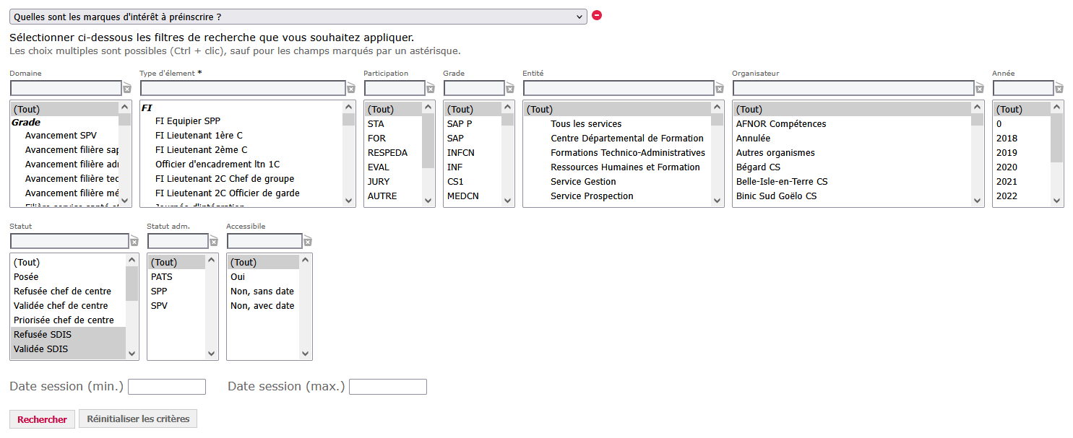Select JURY in Participation list
The width and height of the screenshot is (1073, 438).
click(x=394, y=182)
